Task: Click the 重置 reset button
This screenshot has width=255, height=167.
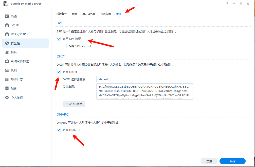Action: pyautogui.click(x=209, y=161)
